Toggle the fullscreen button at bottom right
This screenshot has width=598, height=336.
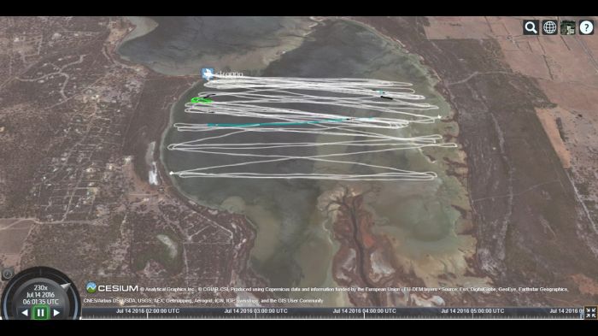coord(591,313)
